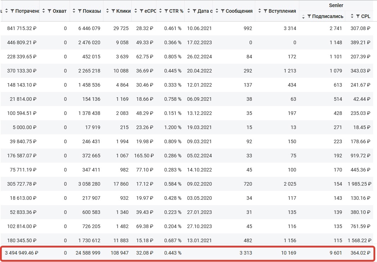
Task: Open filter for Сообщения column
Action: pos(223,11)
